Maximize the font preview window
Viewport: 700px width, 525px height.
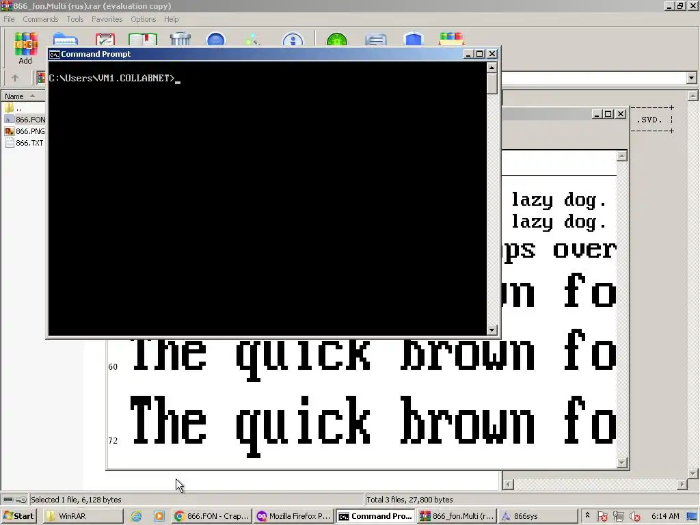click(x=608, y=114)
